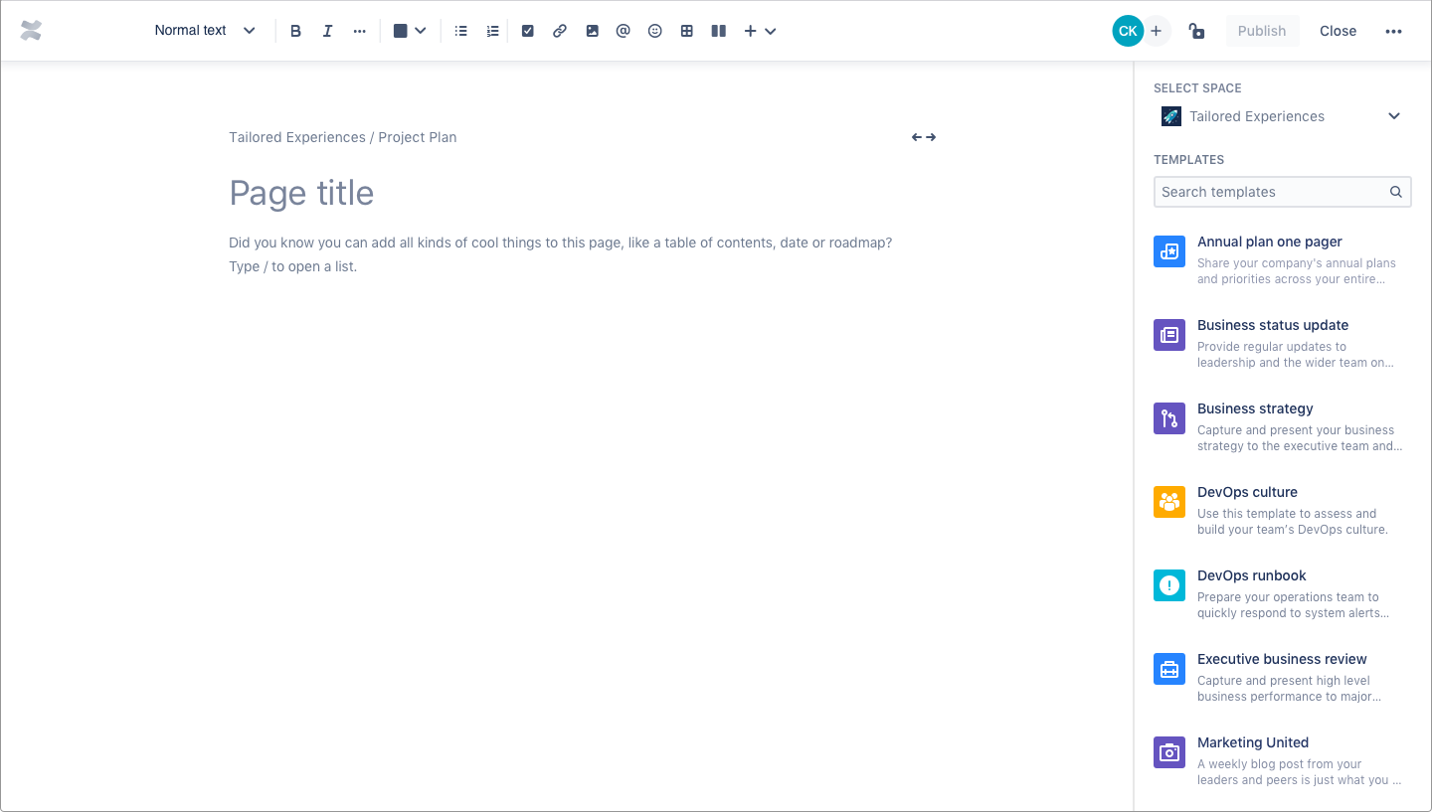Screen dimensions: 1432x812
Task: Insert a link into the page
Action: (x=559, y=30)
